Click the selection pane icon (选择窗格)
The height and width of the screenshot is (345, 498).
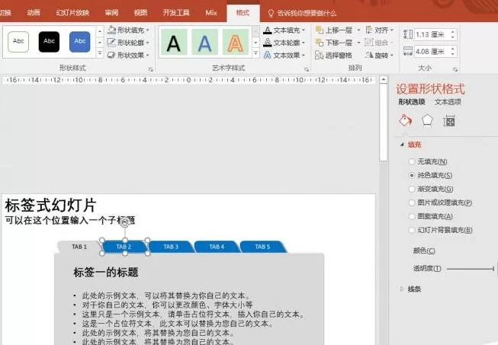333,56
